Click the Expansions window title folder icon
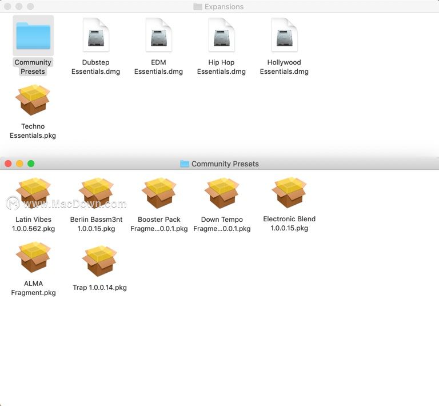The image size is (439, 406). point(198,7)
